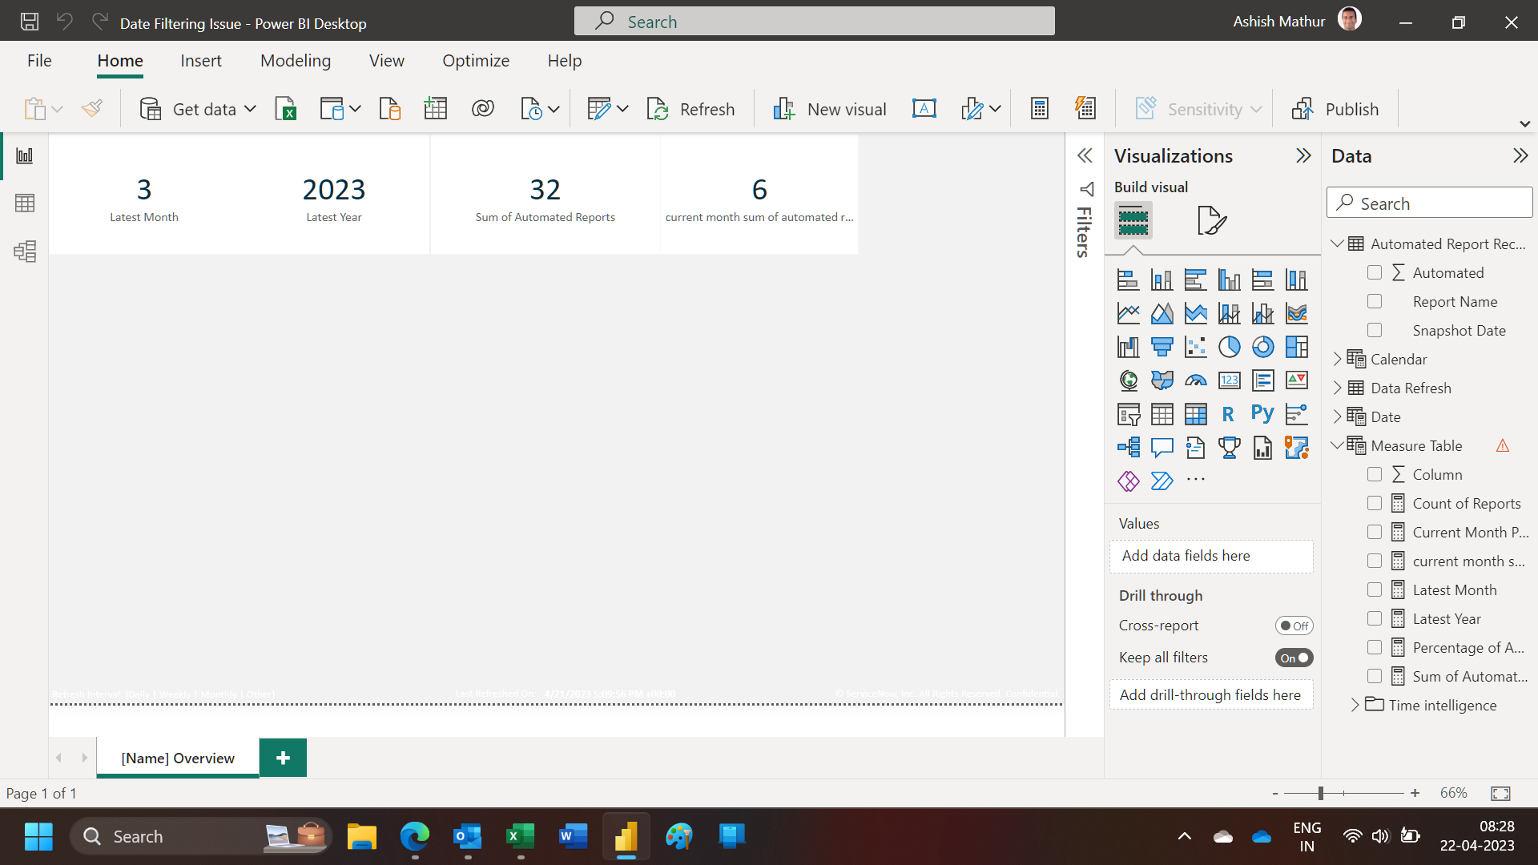Choose the Gauge visual icon

1195,380
